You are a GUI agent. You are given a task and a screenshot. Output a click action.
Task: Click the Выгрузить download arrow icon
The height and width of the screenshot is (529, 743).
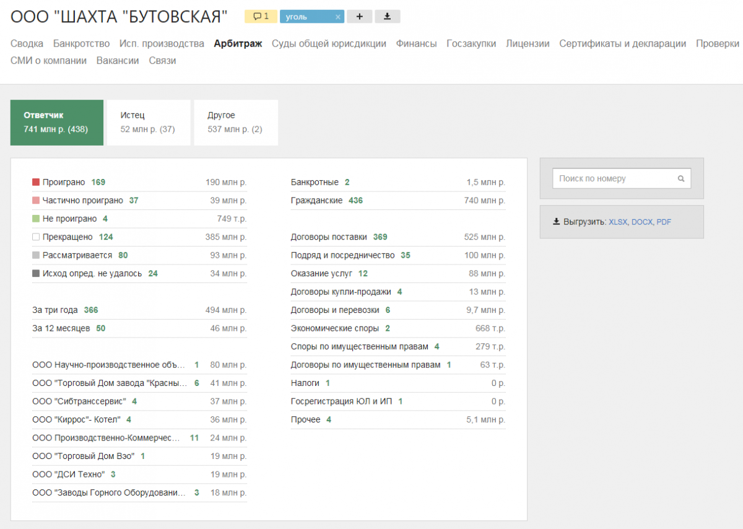click(x=556, y=221)
